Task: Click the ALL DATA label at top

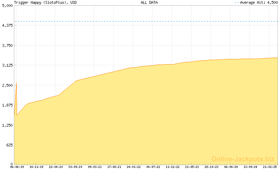Action: (x=149, y=2)
